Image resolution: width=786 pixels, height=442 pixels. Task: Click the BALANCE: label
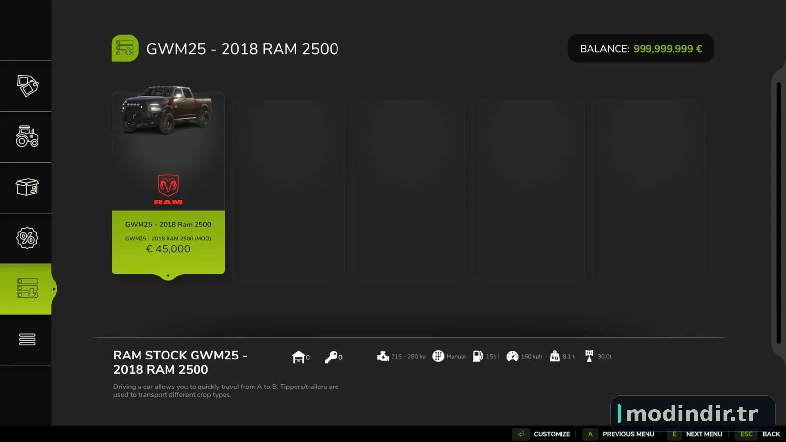[x=605, y=49]
